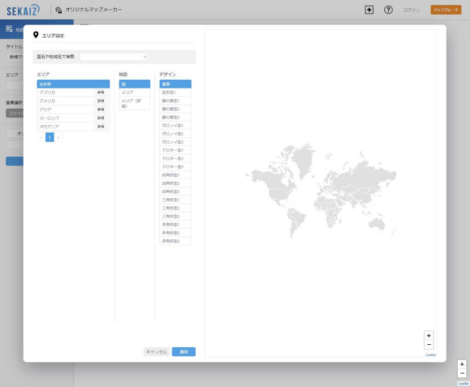Image resolution: width=470 pixels, height=387 pixels.
Task: Click the plus icon in the header
Action: [369, 10]
